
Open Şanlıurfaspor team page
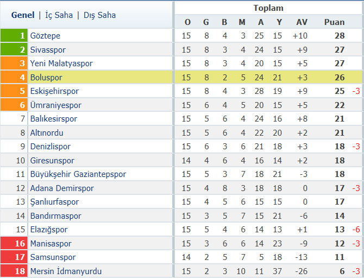(54, 202)
